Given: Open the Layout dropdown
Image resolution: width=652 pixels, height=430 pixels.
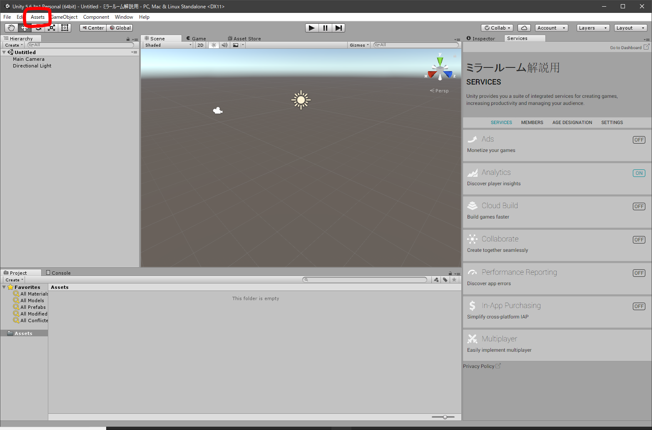Looking at the screenshot, I should click(630, 28).
